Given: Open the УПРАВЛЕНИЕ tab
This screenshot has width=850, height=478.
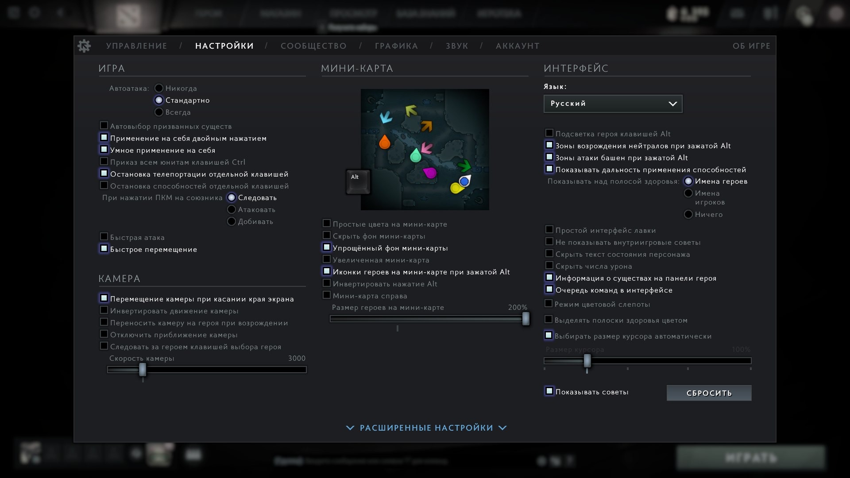Looking at the screenshot, I should (136, 46).
